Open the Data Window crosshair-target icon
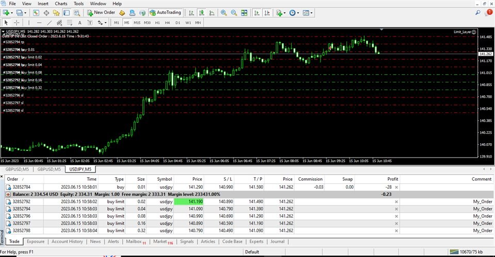Image resolution: width=495 pixels, height=257 pixels. coord(46,13)
